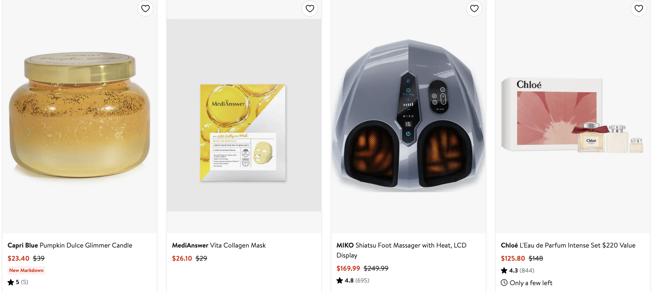The image size is (652, 292).
Task: Click the 4.8 star icon for MIKO massager
Action: tap(340, 281)
